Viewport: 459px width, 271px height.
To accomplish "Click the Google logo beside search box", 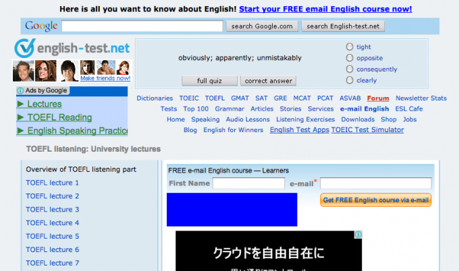I will pyautogui.click(x=41, y=26).
